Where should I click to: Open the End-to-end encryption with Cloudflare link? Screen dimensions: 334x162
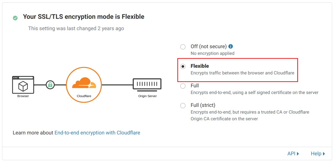click(97, 132)
